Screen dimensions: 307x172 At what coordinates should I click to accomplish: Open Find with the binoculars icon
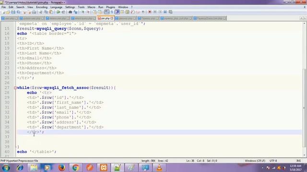click(x=70, y=12)
